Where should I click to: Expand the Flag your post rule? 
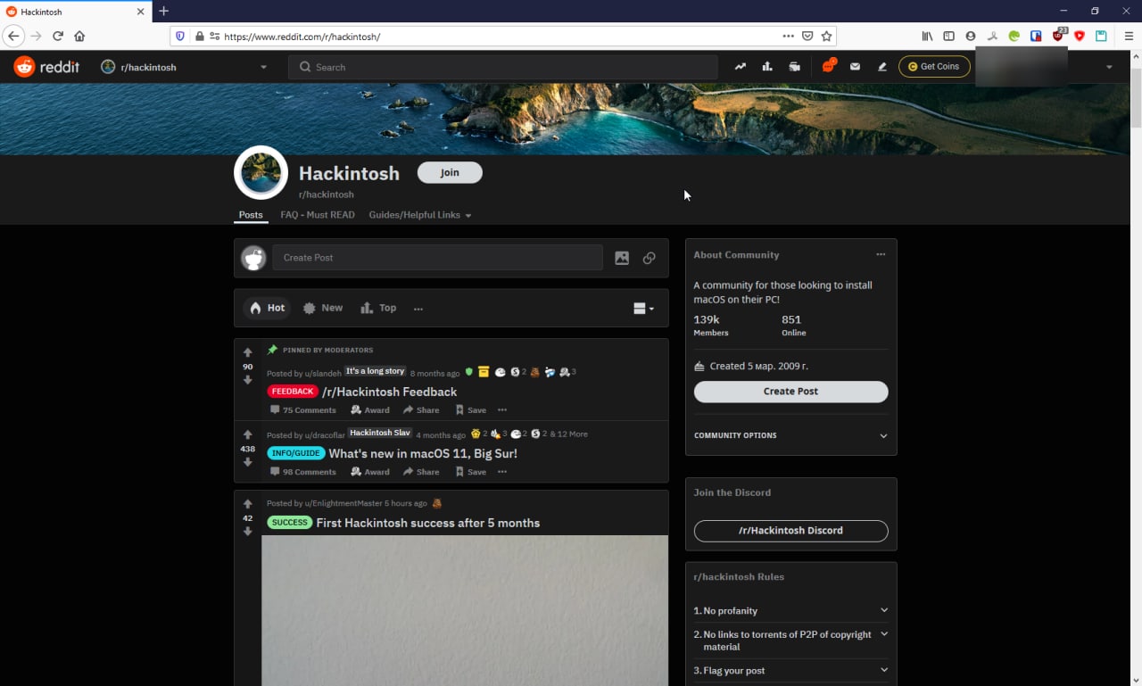pos(790,670)
